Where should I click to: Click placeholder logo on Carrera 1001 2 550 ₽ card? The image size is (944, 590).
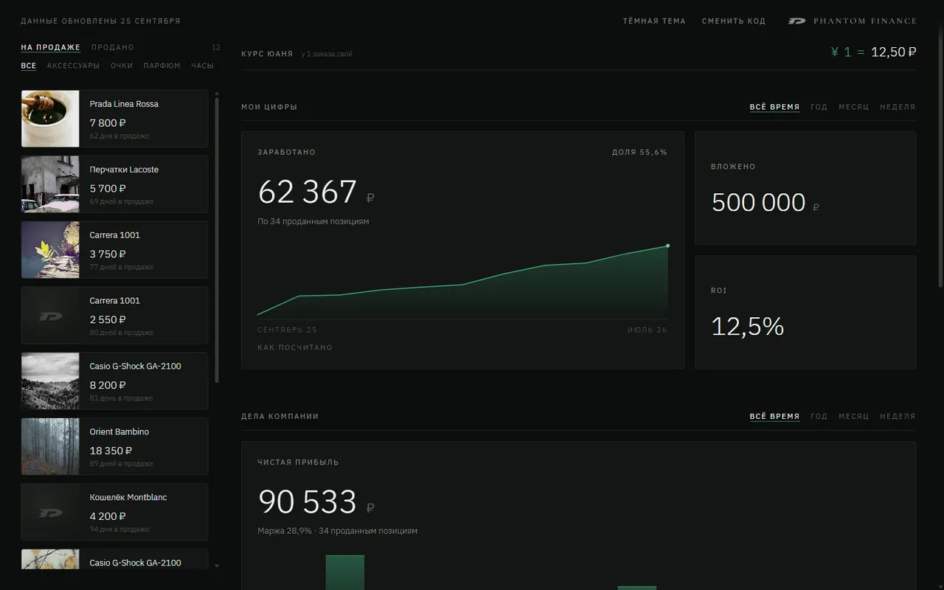click(x=50, y=316)
